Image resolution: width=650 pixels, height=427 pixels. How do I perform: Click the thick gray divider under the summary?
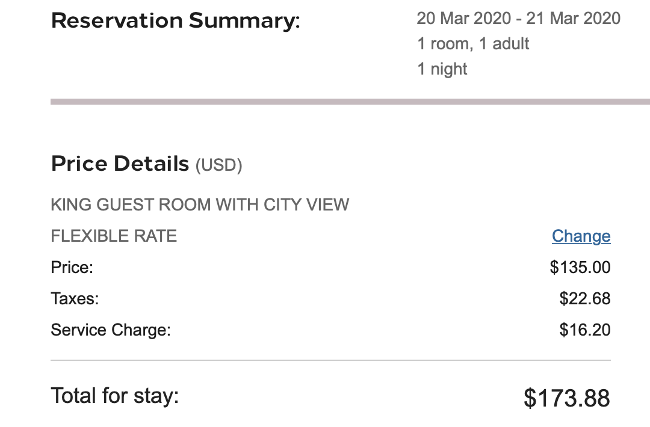tap(350, 102)
